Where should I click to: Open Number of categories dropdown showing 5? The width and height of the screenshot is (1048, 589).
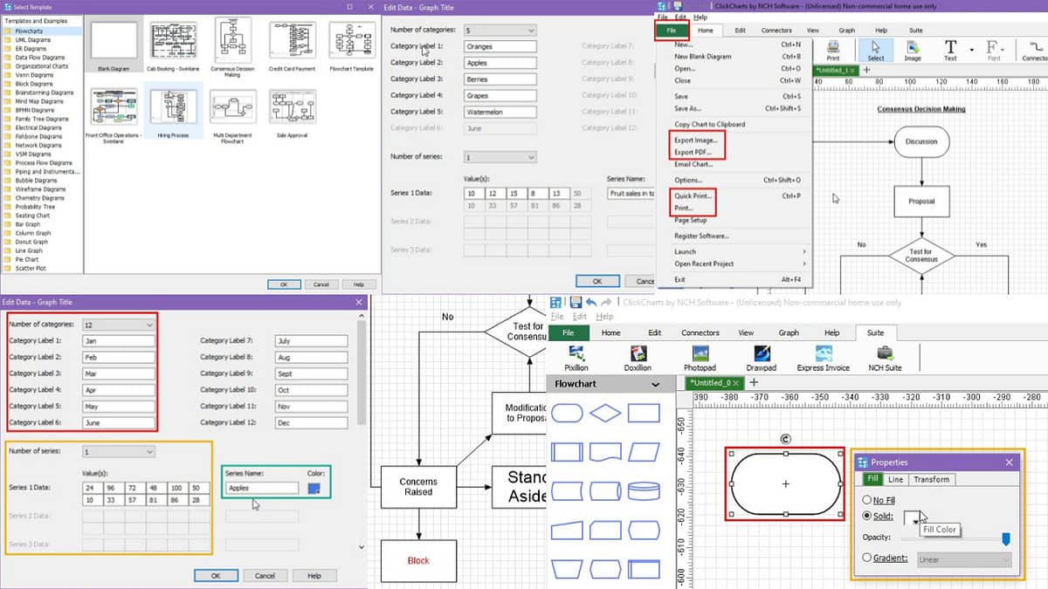(x=500, y=30)
